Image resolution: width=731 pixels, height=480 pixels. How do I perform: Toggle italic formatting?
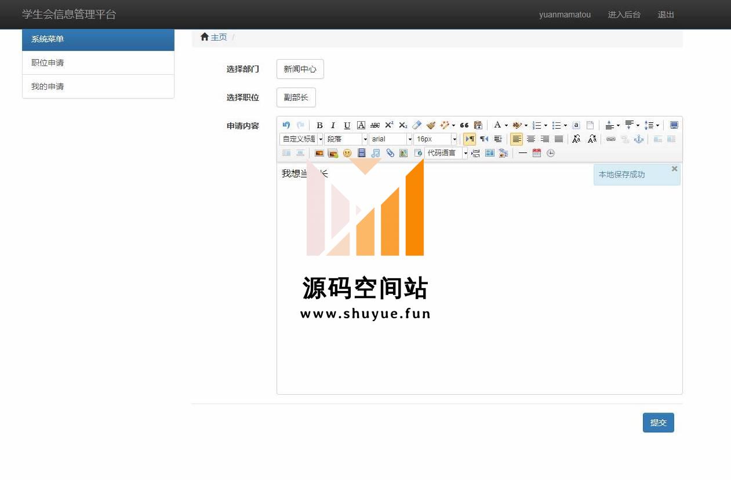point(333,125)
